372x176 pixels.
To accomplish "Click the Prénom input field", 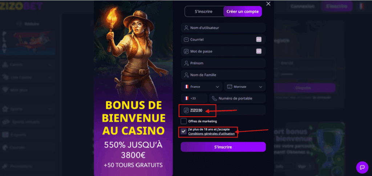I will (x=223, y=63).
